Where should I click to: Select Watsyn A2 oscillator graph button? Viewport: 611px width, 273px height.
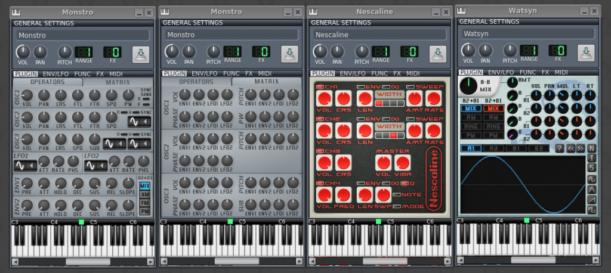(493, 148)
